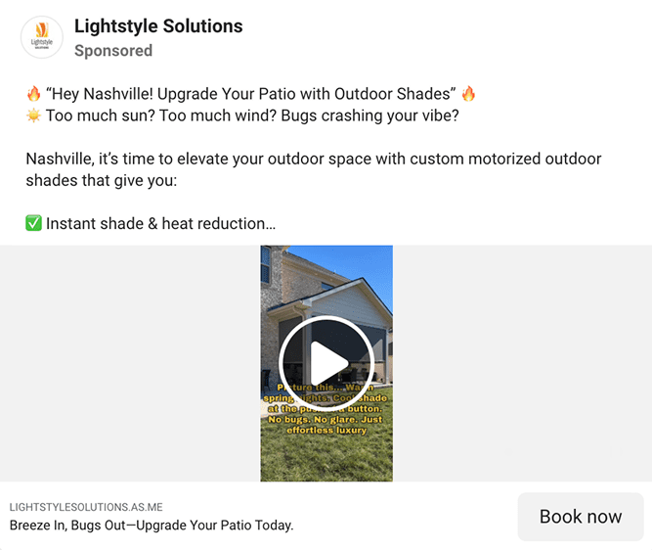This screenshot has width=652, height=550.
Task: Click the yellow caption text on video
Action: (x=326, y=409)
